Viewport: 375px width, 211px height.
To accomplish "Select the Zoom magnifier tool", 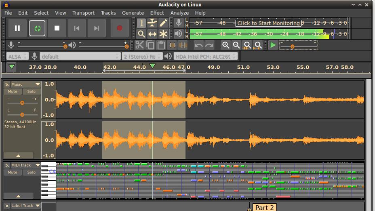I will pyautogui.click(x=141, y=34).
